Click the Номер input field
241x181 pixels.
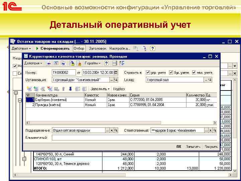click(x=64, y=72)
